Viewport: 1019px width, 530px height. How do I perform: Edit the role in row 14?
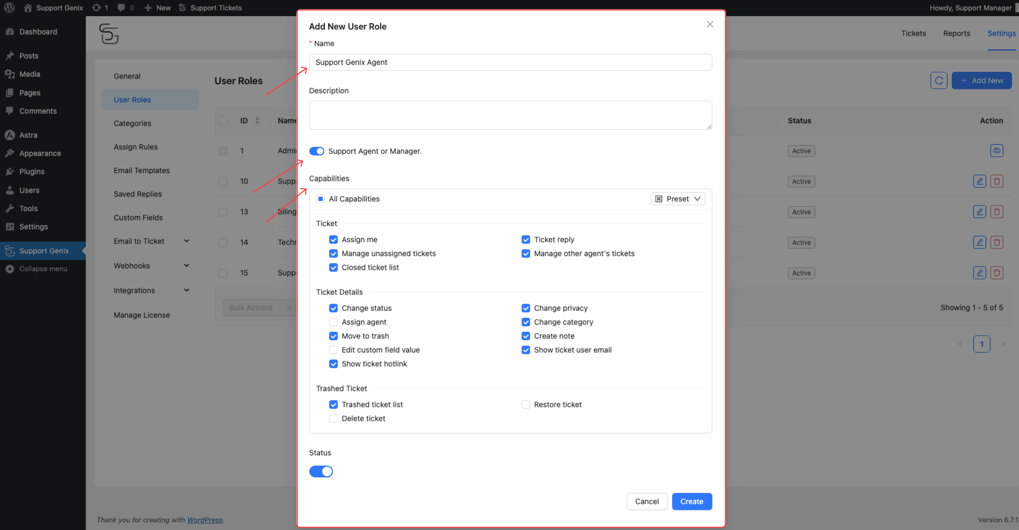pyautogui.click(x=979, y=242)
